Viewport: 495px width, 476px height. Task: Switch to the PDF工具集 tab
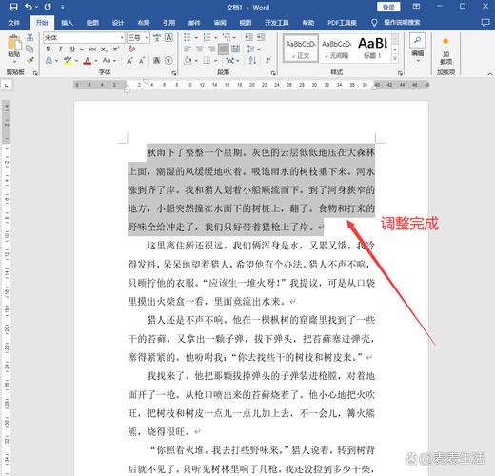(342, 23)
